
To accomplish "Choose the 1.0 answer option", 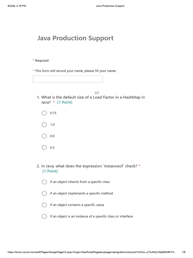I will tap(44, 124).
